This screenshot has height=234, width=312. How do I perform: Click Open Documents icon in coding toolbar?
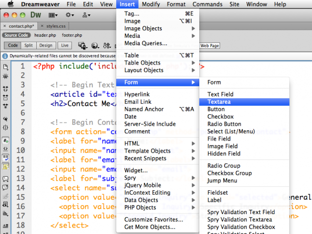(5, 67)
